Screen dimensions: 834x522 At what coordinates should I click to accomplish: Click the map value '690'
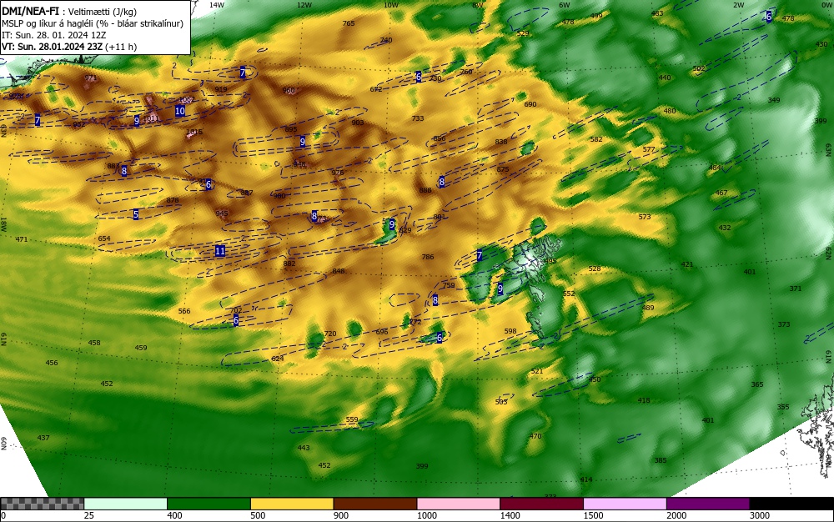click(x=530, y=104)
